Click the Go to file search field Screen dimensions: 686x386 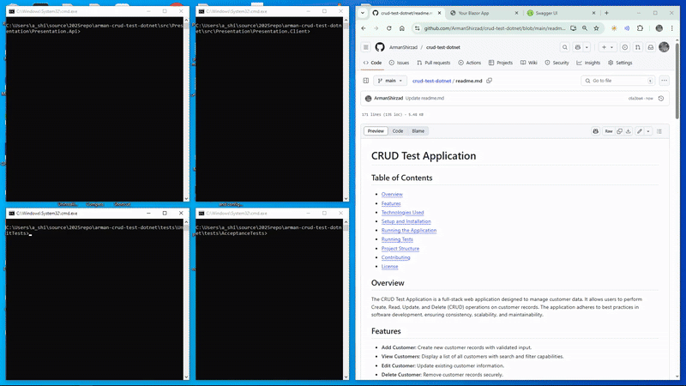(x=617, y=81)
